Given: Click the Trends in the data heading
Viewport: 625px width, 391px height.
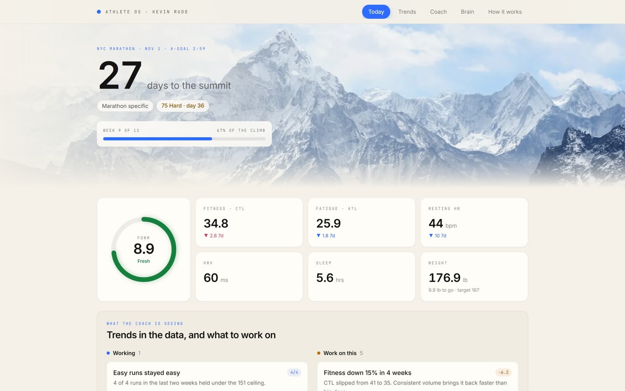Looking at the screenshot, I should pos(191,335).
